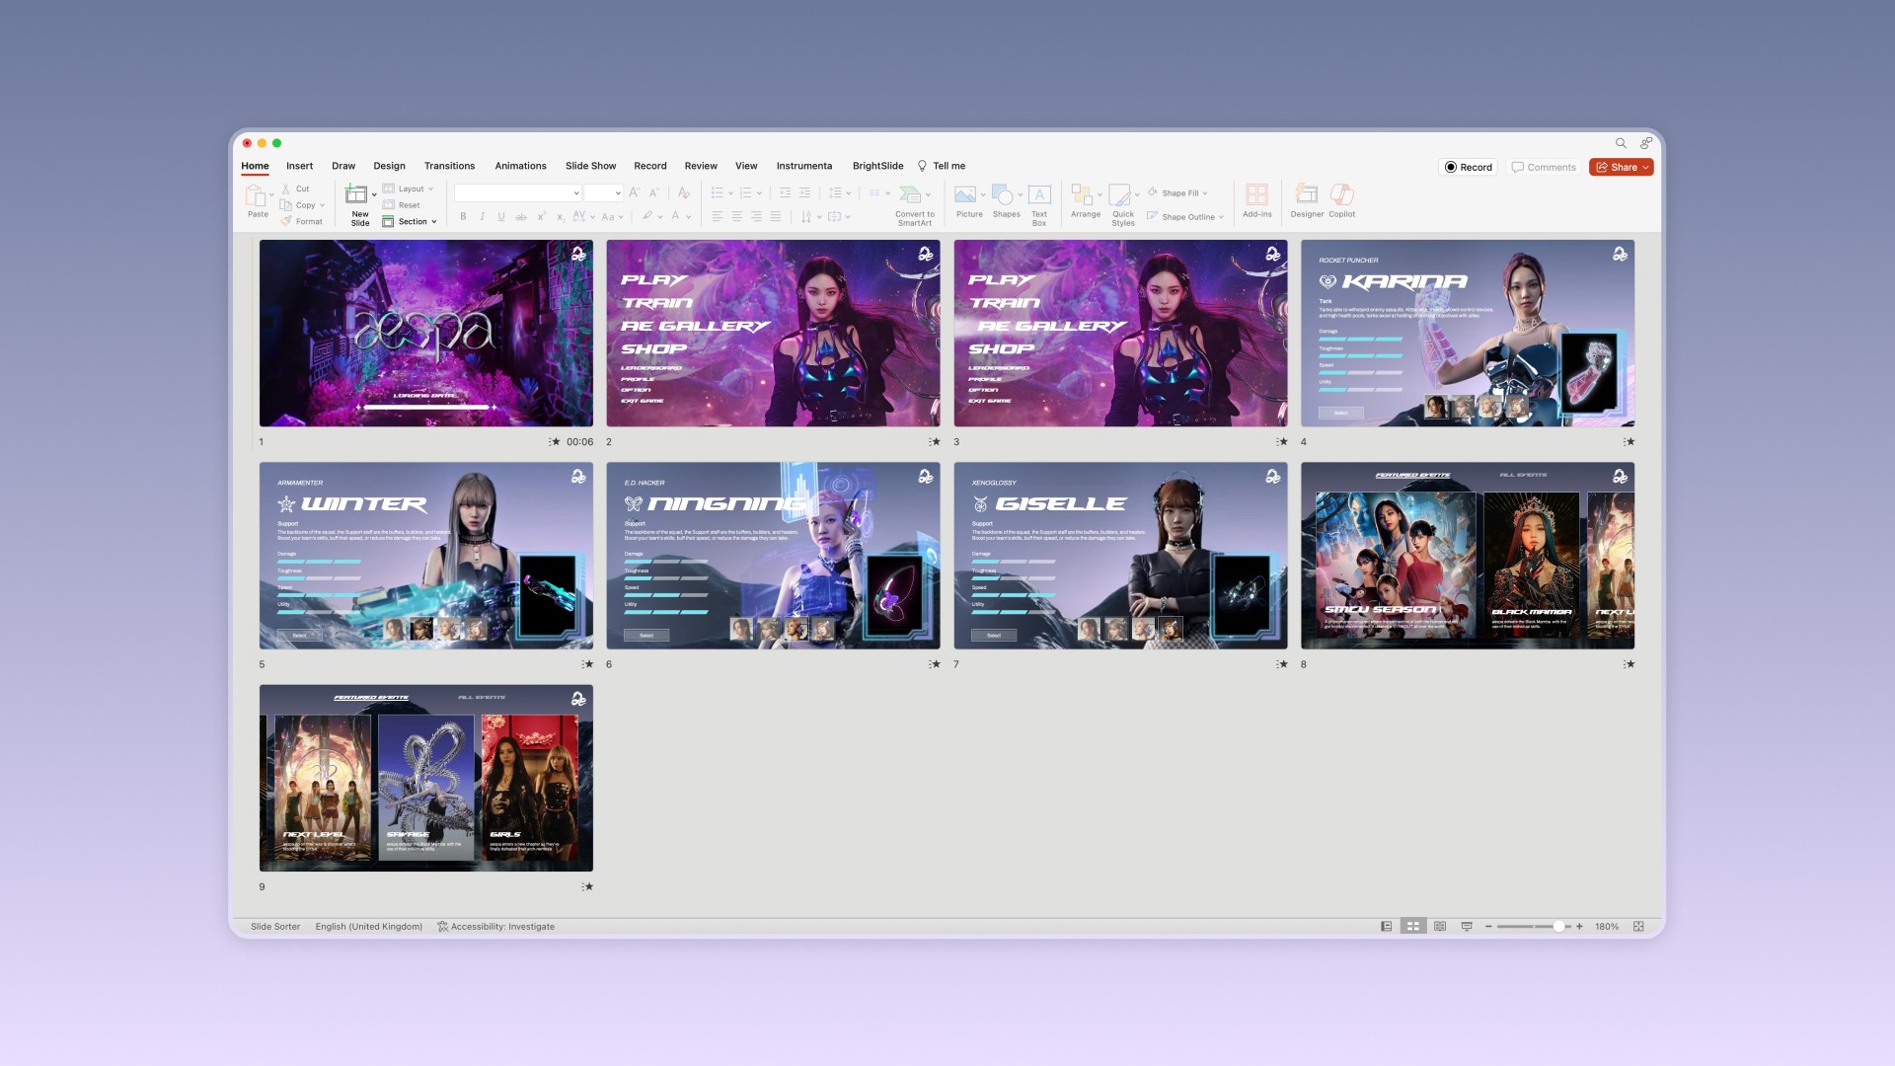Switch to the Design tab
This screenshot has height=1066, width=1895.
(389, 166)
